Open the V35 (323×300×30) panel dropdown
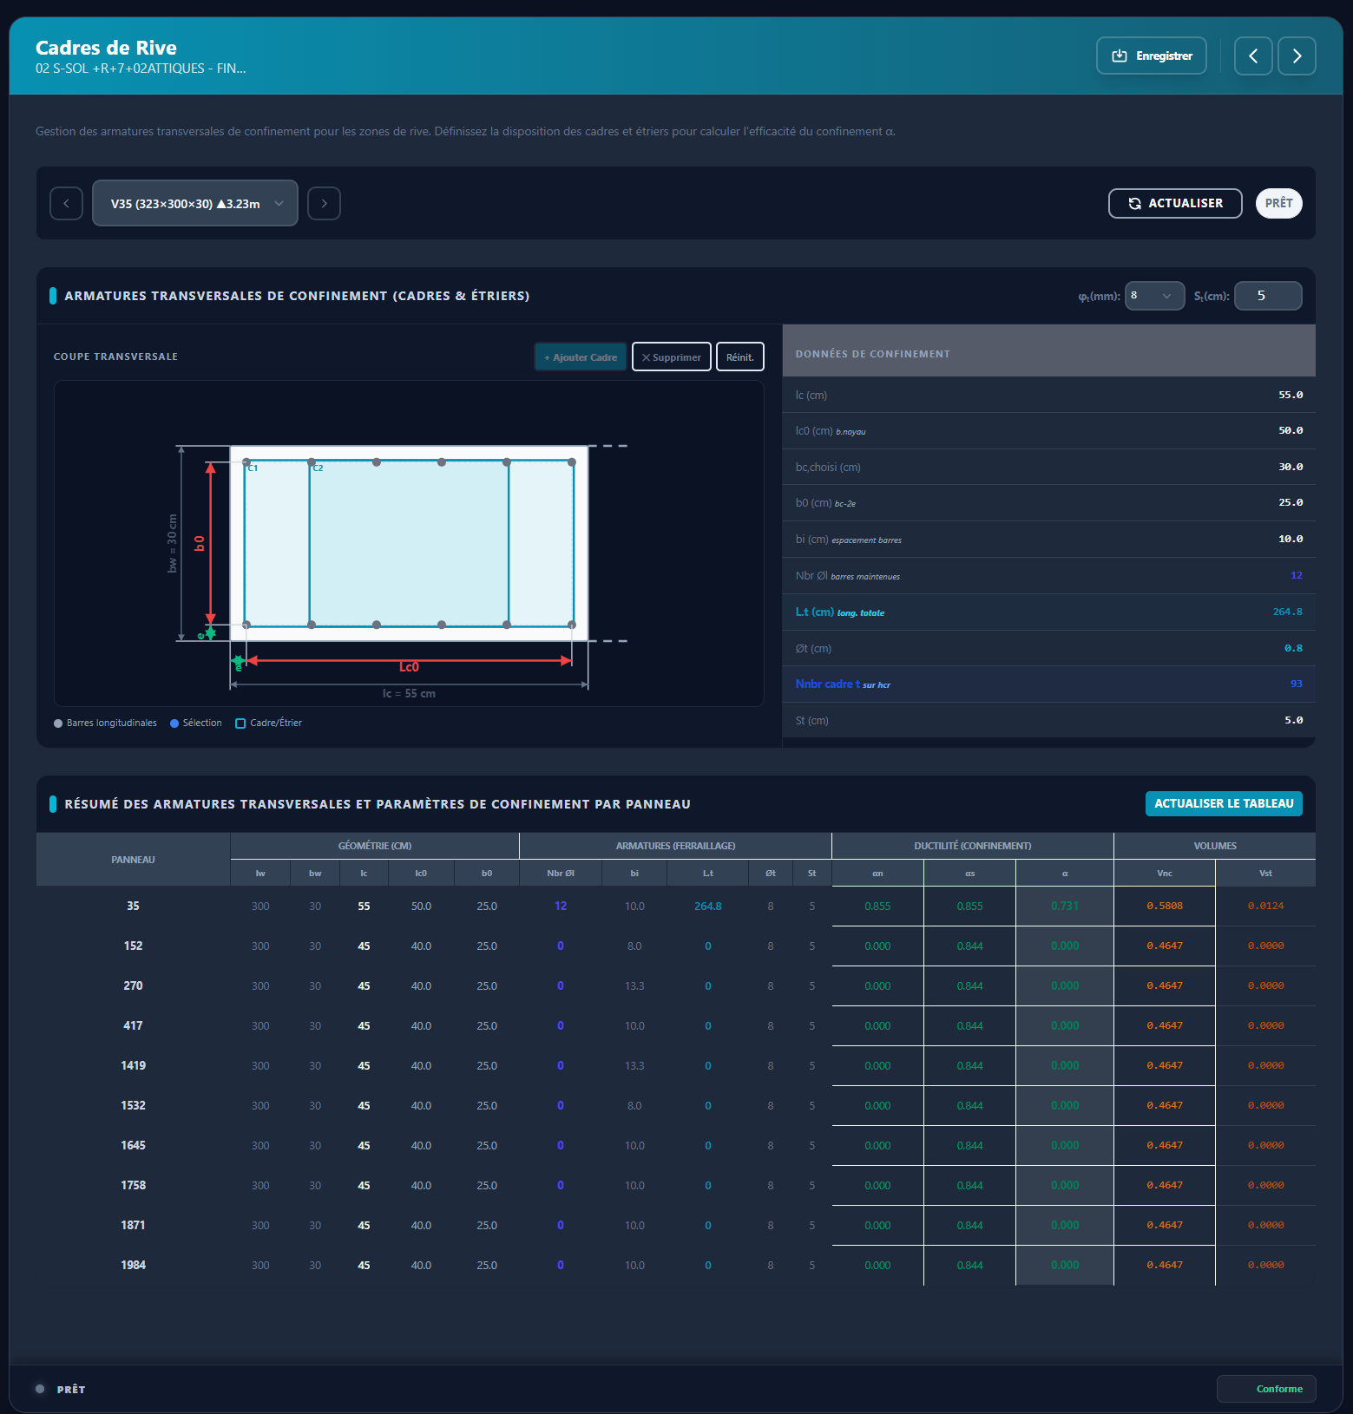 pyautogui.click(x=195, y=203)
